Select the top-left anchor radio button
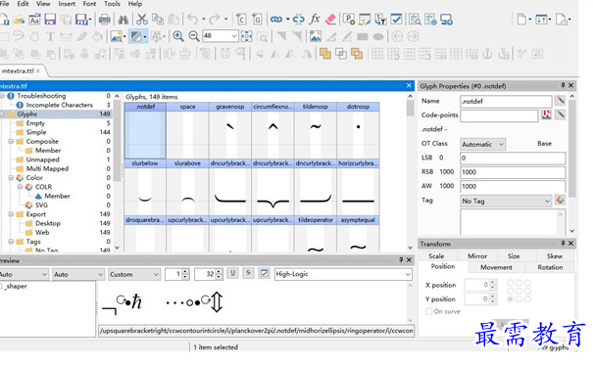The width and height of the screenshot is (594, 365). (x=511, y=283)
